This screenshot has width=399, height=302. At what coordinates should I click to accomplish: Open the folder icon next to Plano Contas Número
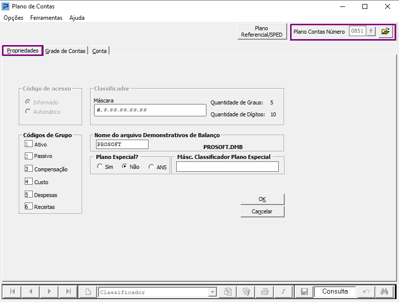pos(386,31)
